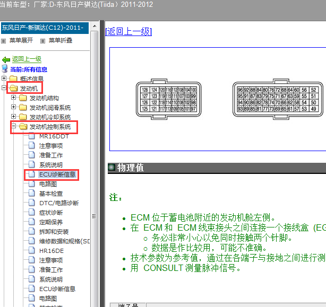Image resolution: width=326 pixels, height=307 pixels.
Task: Open 准备工作 under HR16DE
Action: pyautogui.click(x=51, y=270)
